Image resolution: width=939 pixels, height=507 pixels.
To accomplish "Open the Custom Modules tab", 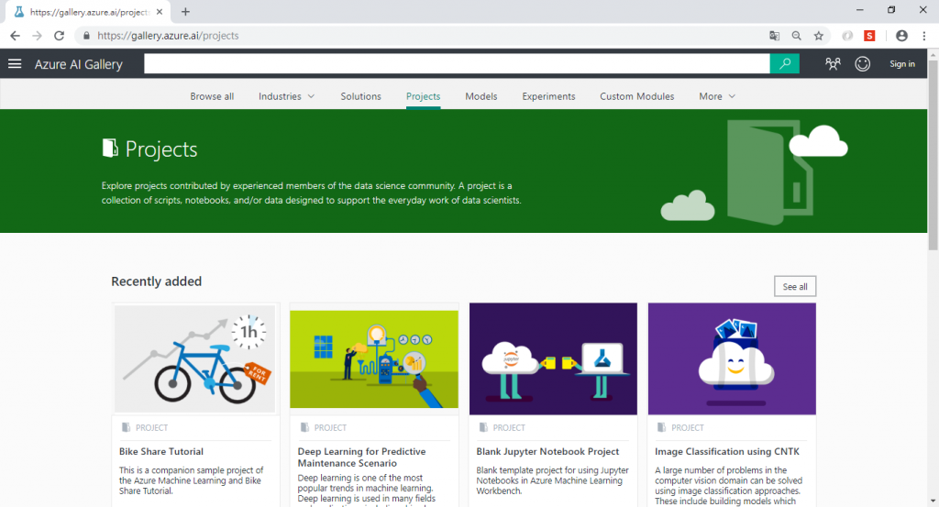I will click(636, 96).
